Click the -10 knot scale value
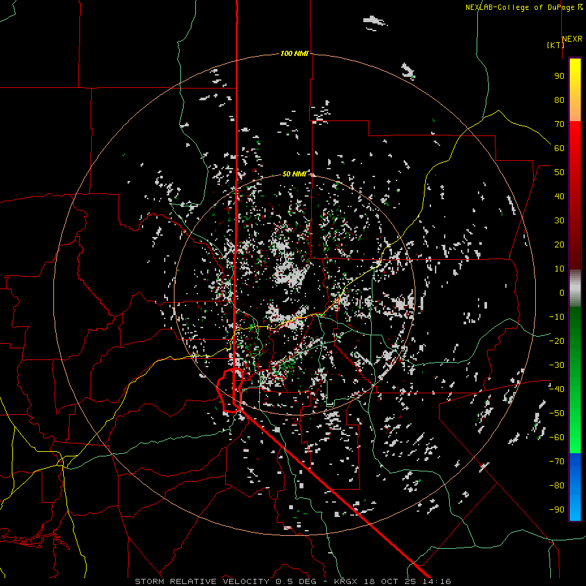 click(557, 317)
